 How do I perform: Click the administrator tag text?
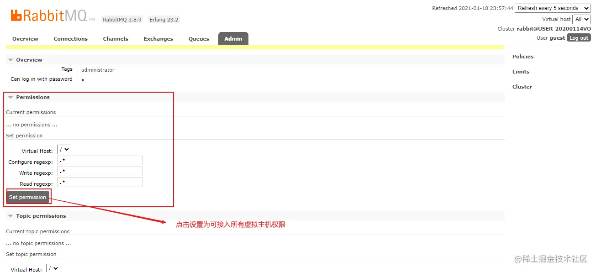pyautogui.click(x=98, y=70)
